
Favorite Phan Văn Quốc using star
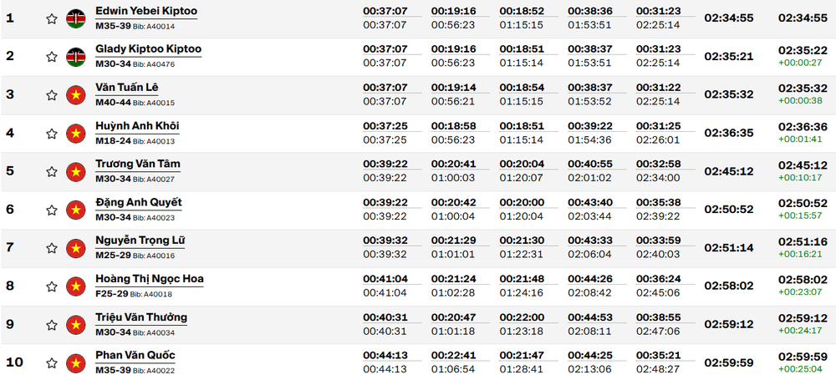pos(52,363)
